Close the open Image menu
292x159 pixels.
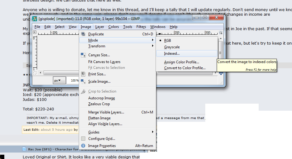(86, 27)
